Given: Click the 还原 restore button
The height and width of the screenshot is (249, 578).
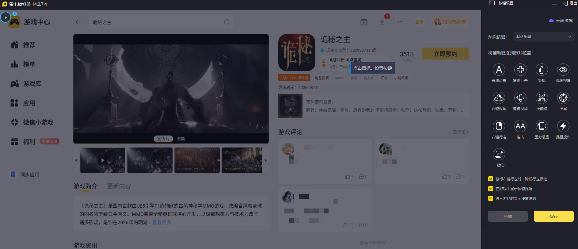Looking at the screenshot, I should pyautogui.click(x=508, y=216).
